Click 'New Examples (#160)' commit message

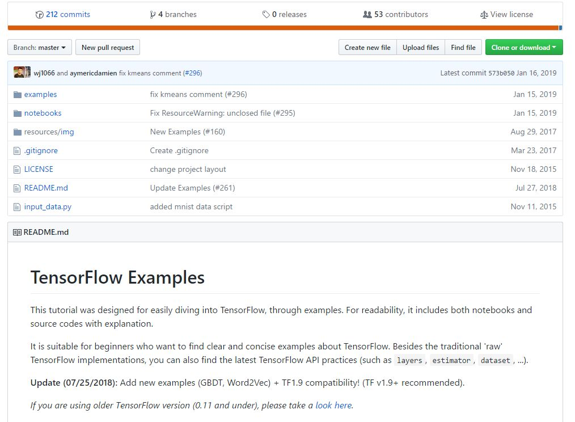pyautogui.click(x=187, y=132)
